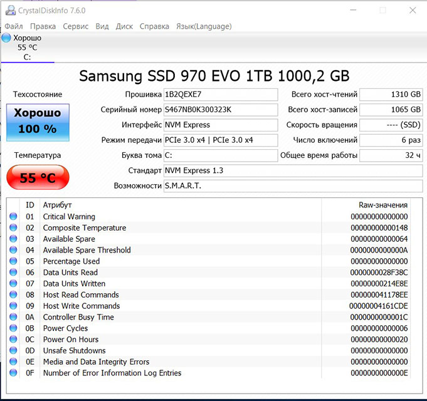Select the Data Units Read attribute name
The width and height of the screenshot is (427, 401).
click(x=70, y=273)
